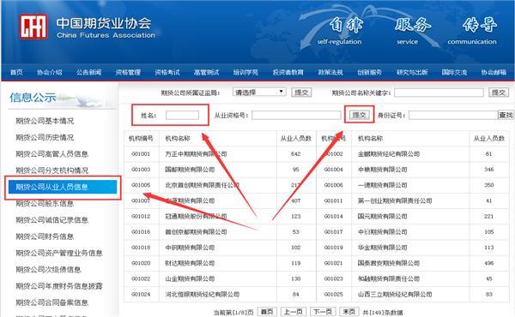The height and width of the screenshot is (317, 515).
Task: Click the company name in row G01011
Action: [x=395, y=200]
